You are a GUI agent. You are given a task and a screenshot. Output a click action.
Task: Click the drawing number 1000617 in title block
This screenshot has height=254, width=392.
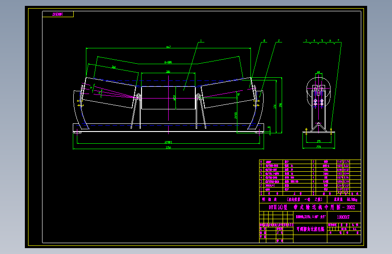coord(343,217)
